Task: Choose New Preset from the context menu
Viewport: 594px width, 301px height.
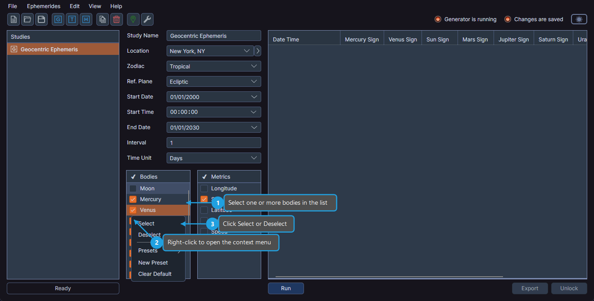Action: (153, 262)
